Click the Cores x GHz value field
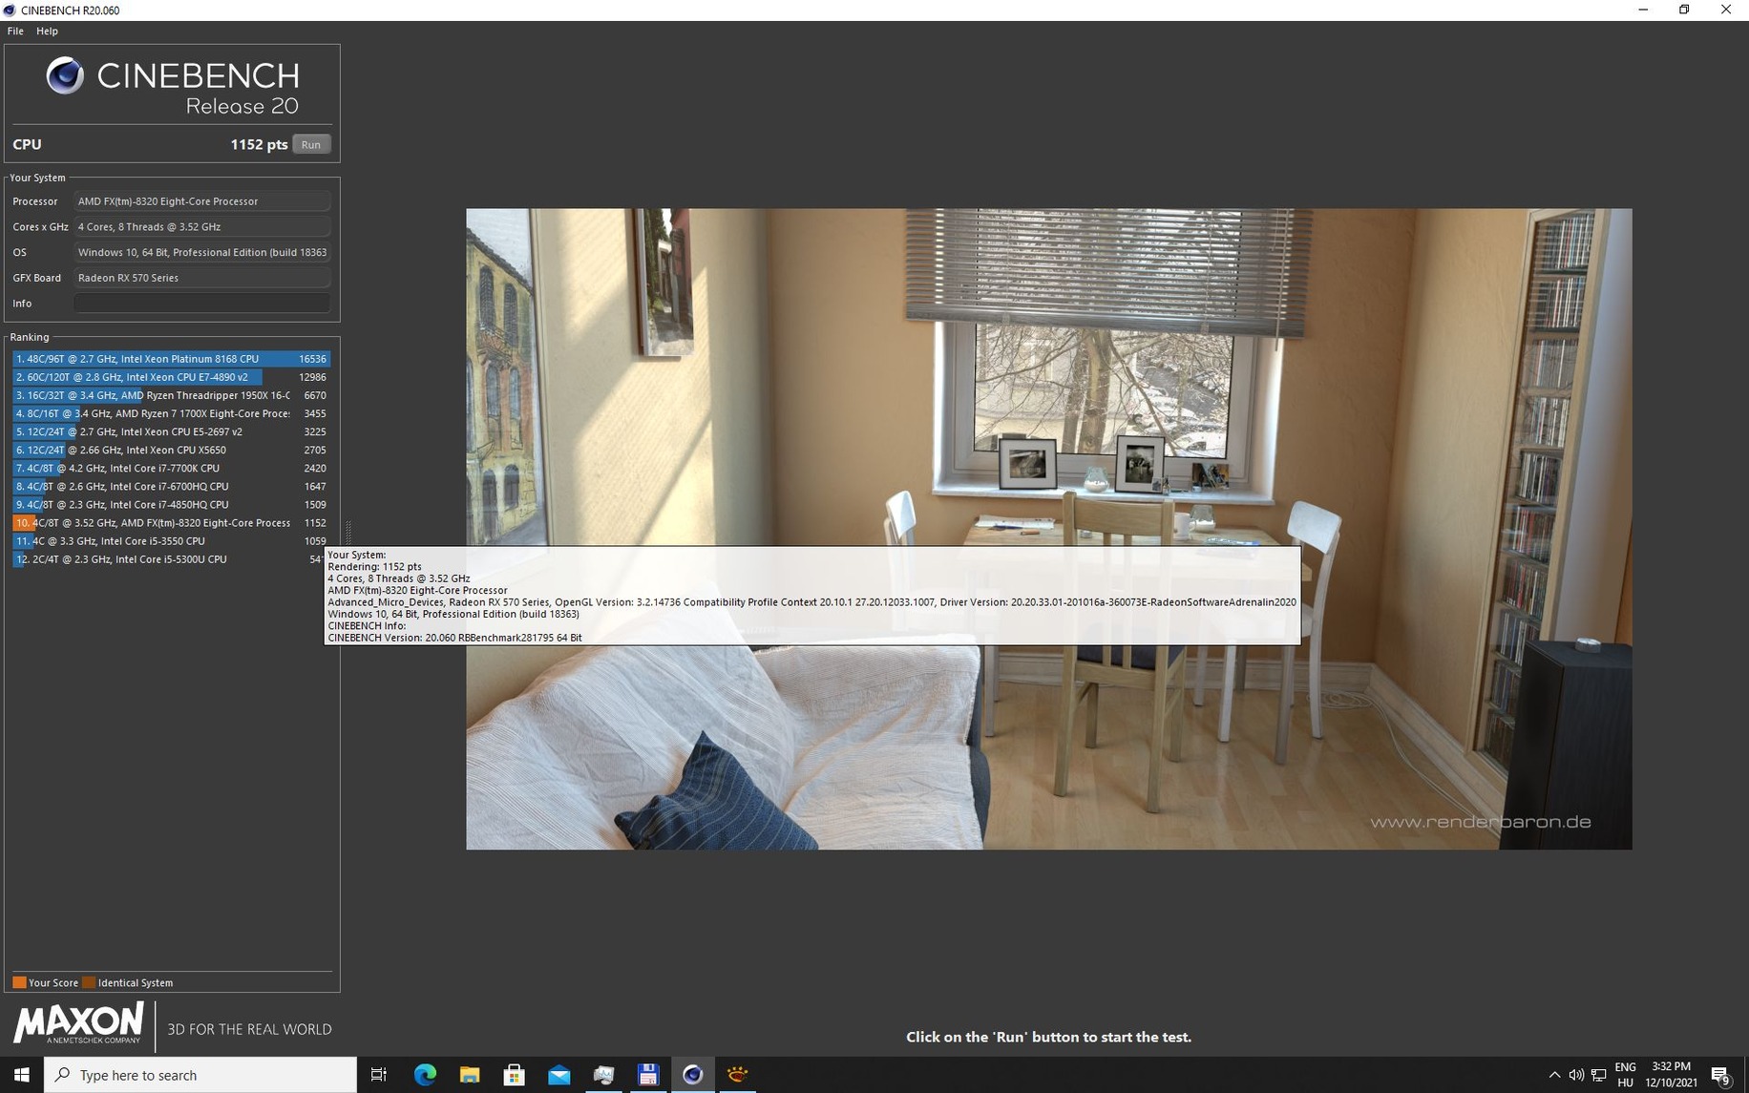Screen dimensions: 1749x1093 pos(202,227)
